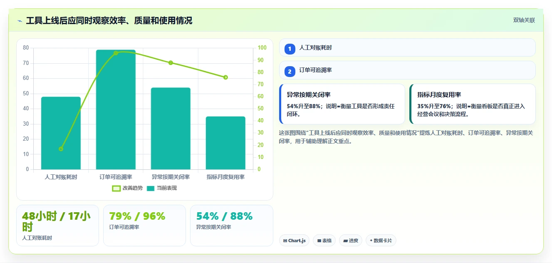552x263 pixels.
Task: Click the chart summary paragraph starting 这张图围绕
Action: pyautogui.click(x=406, y=137)
